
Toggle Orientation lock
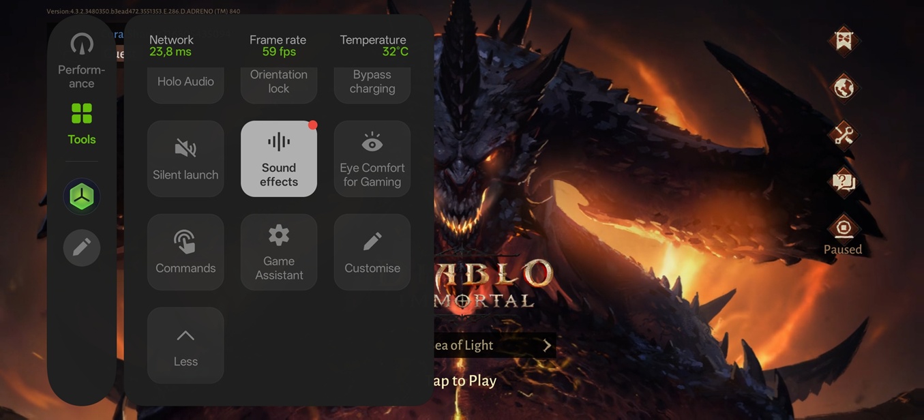pos(279,85)
